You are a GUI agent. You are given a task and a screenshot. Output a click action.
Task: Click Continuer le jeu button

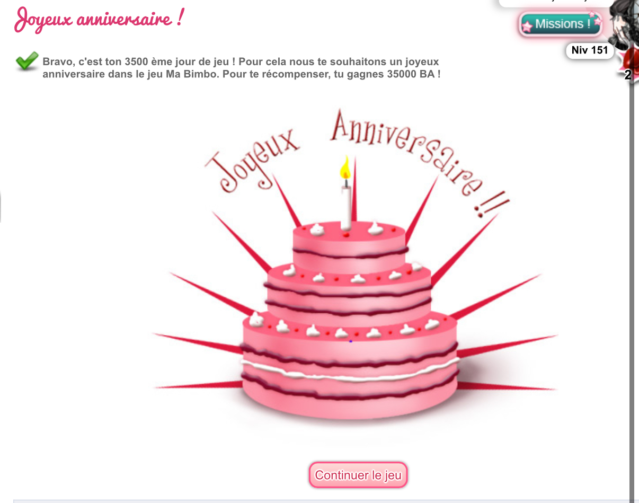tap(359, 475)
